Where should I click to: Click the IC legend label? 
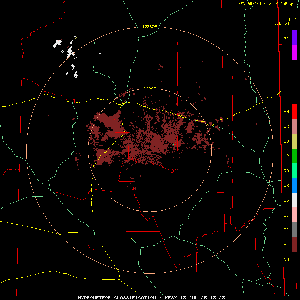click(286, 215)
